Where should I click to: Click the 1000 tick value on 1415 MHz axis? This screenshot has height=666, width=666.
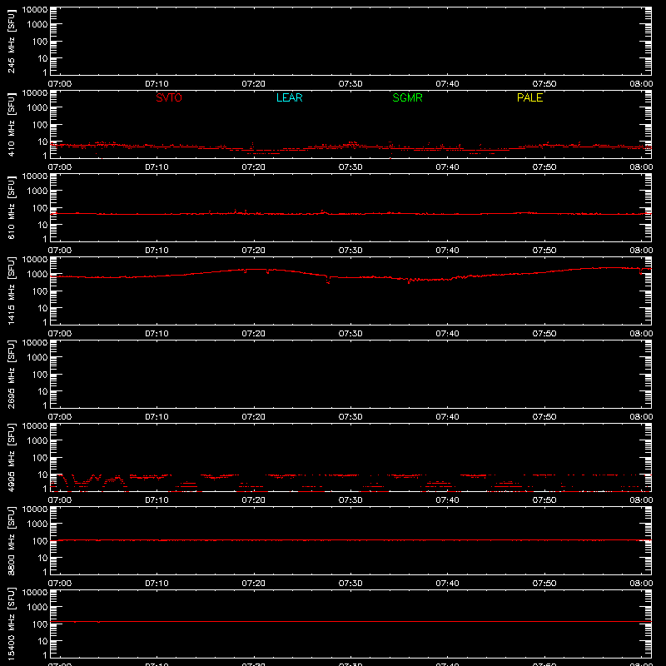tap(37, 275)
